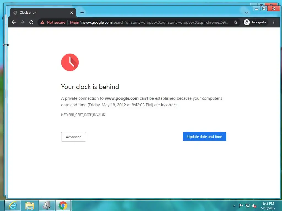Open Action Center flag icon
Viewport: 282px width, 211px height.
click(241, 206)
